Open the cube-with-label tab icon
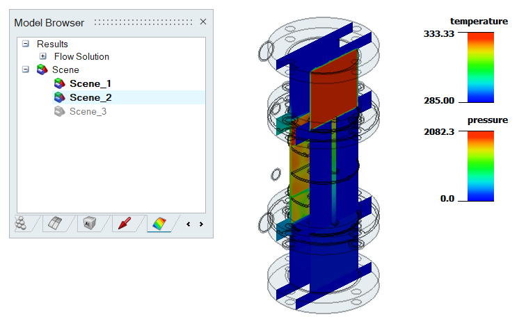Screen dimensions: 526x326 (89, 223)
